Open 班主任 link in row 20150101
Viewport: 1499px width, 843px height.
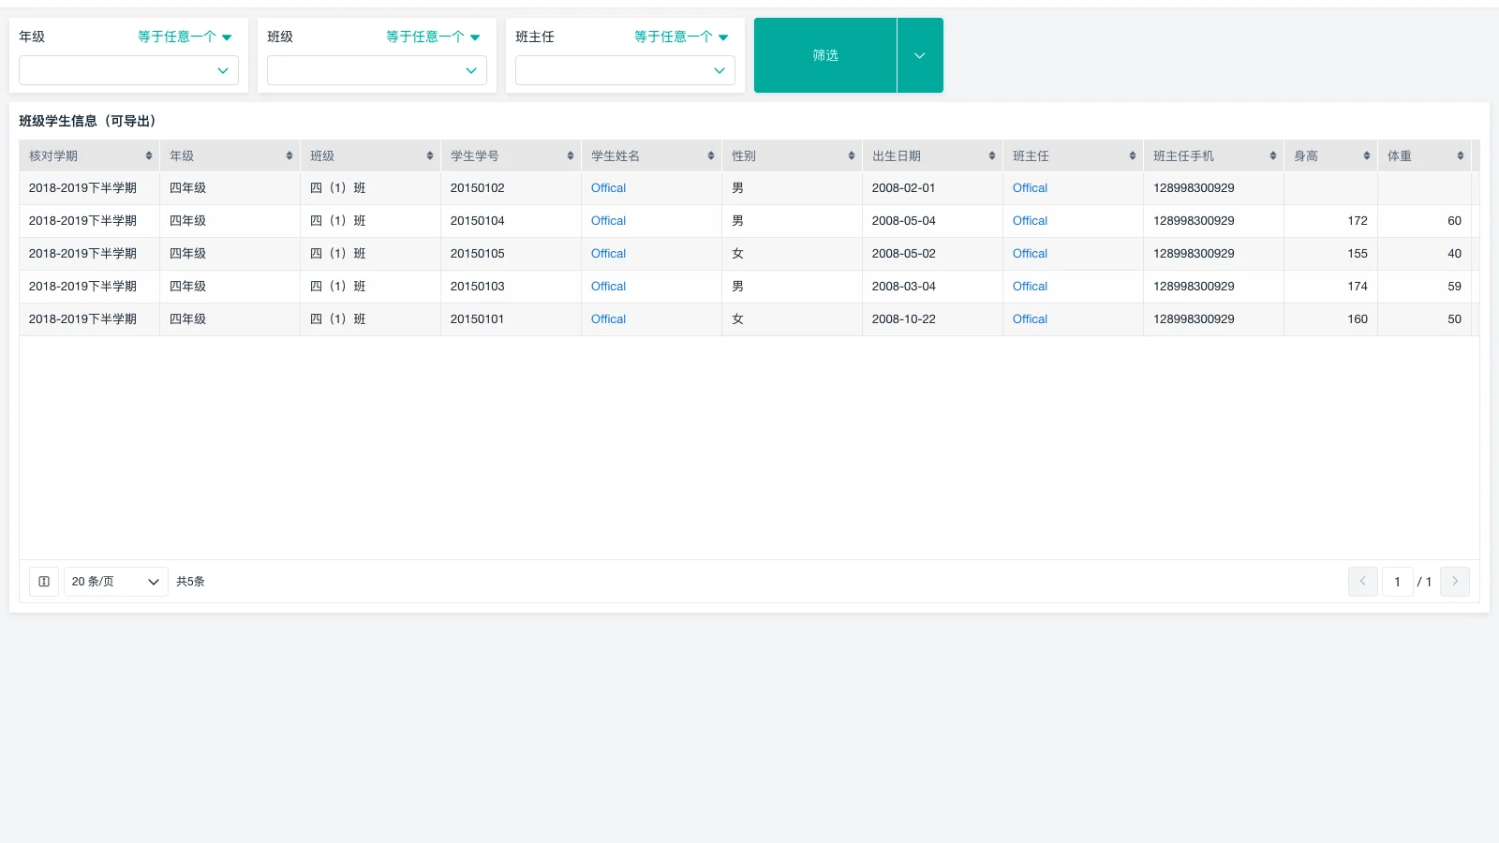1030,319
